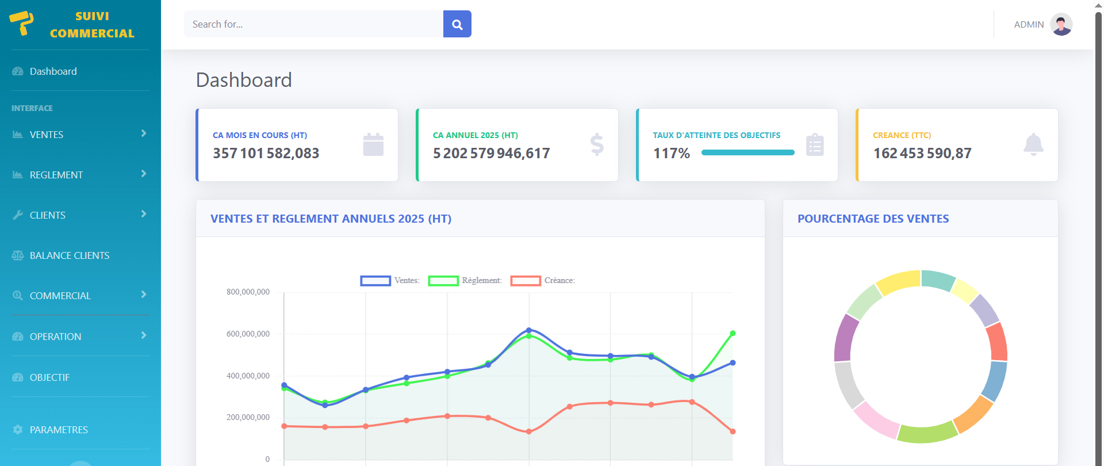This screenshot has height=466, width=1104.
Task: Click the bell icon on Creance card
Action: (1033, 144)
